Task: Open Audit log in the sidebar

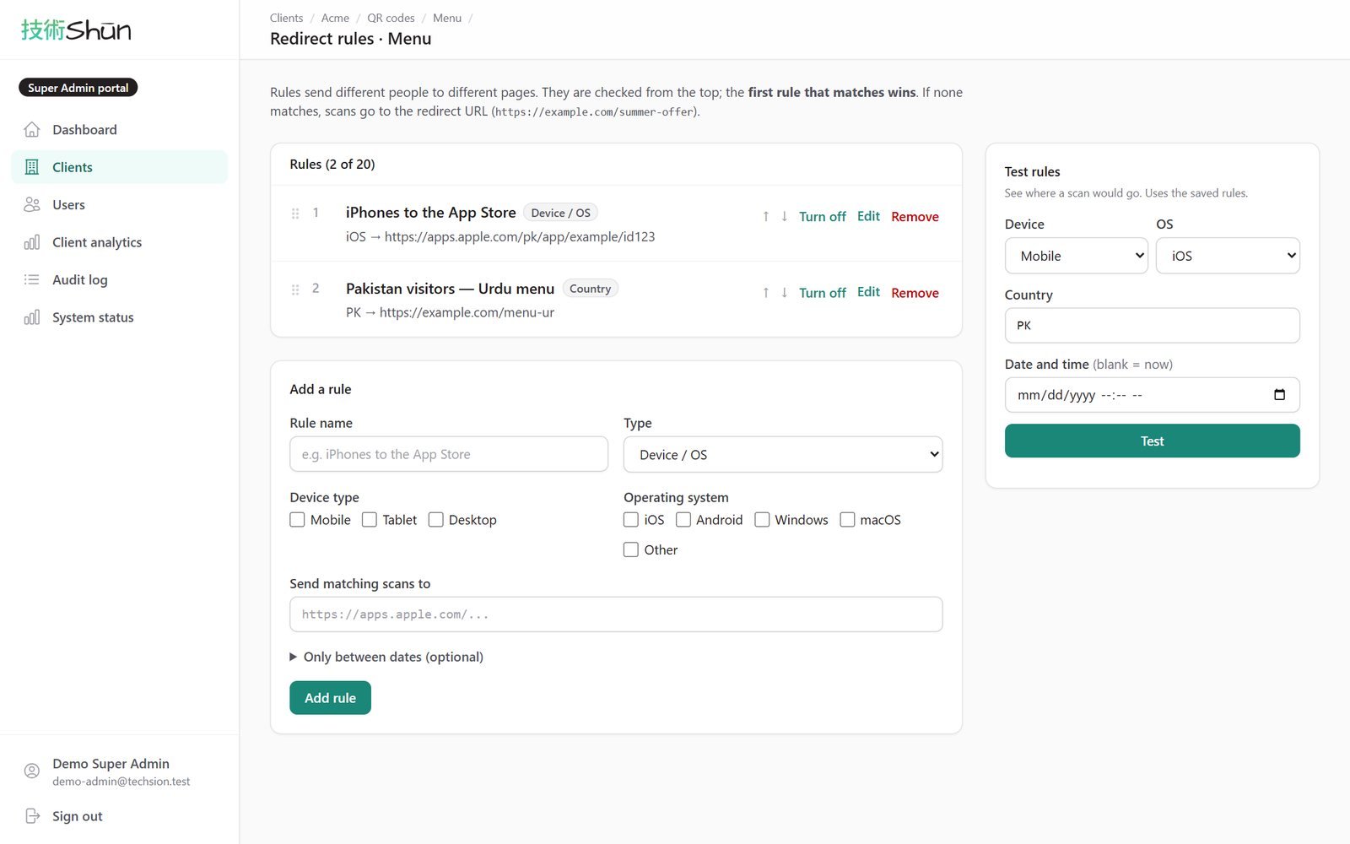Action: tap(120, 279)
